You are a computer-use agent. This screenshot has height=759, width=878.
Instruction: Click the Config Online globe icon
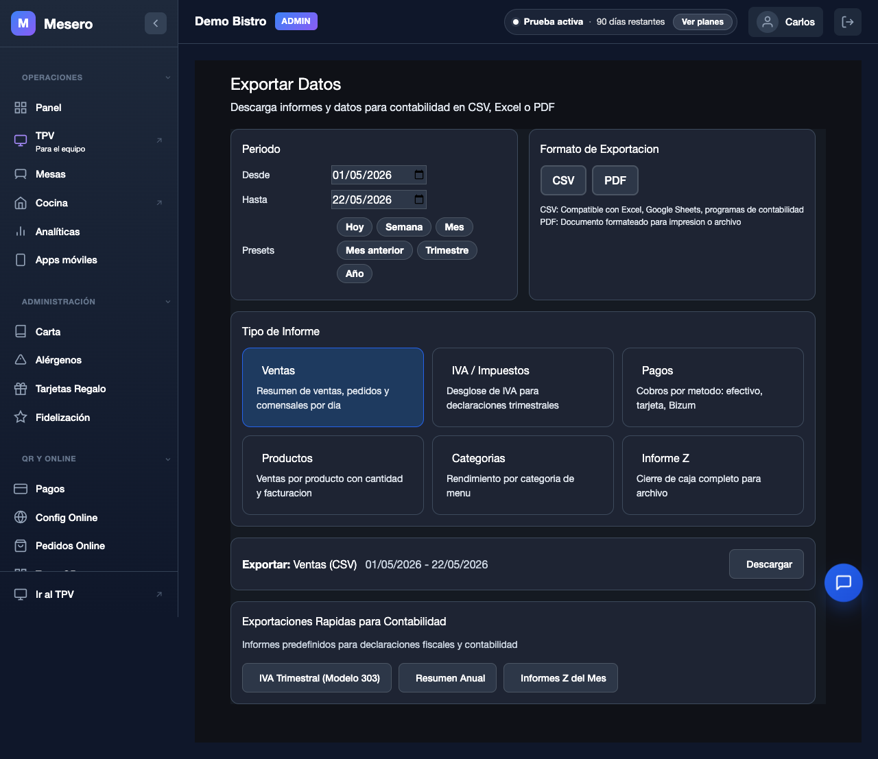[21, 518]
